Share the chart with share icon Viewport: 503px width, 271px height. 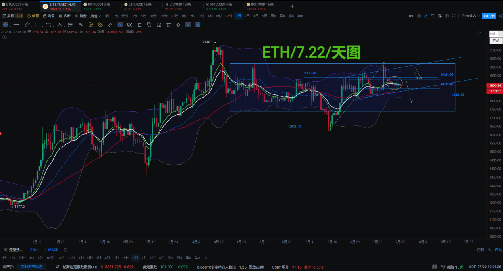point(501,16)
